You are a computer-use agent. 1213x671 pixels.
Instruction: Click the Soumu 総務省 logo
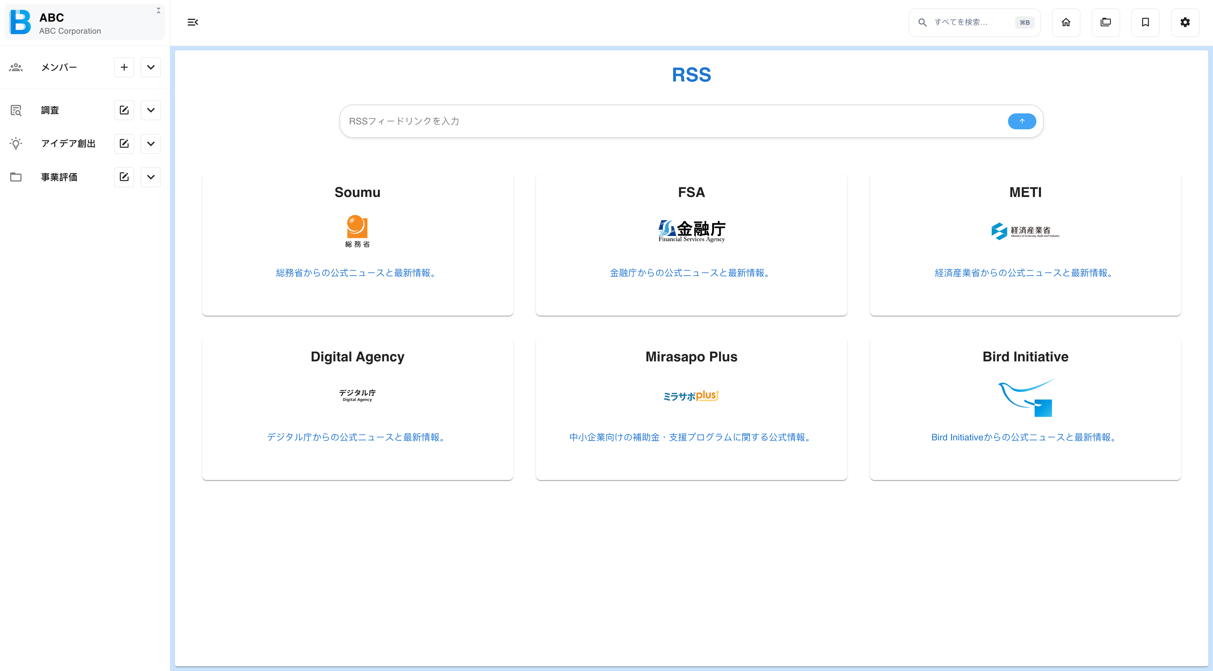[358, 231]
